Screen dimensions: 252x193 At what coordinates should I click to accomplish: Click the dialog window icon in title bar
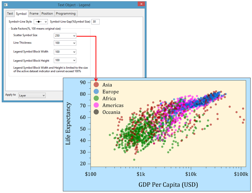pos(6,5)
